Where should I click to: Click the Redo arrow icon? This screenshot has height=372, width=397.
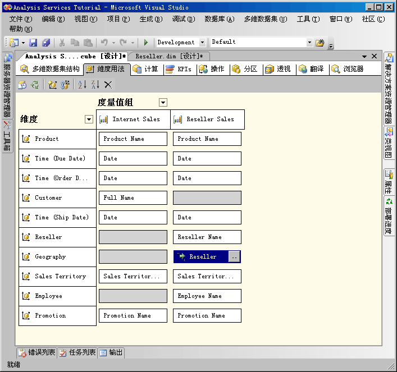(124, 42)
